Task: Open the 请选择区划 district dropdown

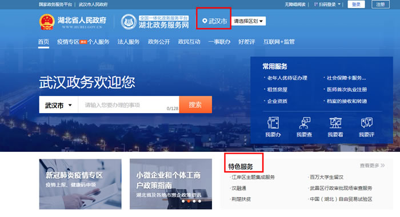Action: click(x=249, y=21)
